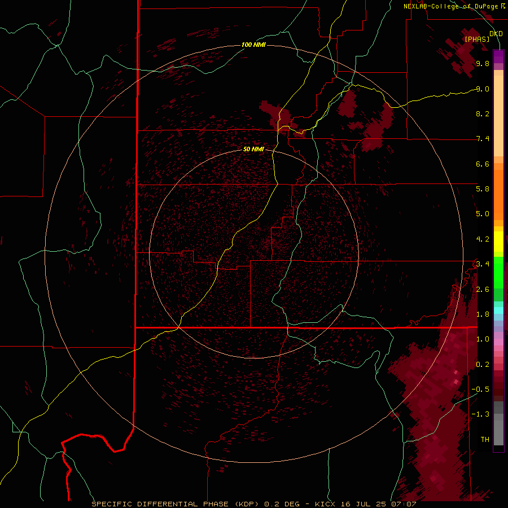
Task: Select the "9.0" value on the color scale
Action: click(x=483, y=89)
